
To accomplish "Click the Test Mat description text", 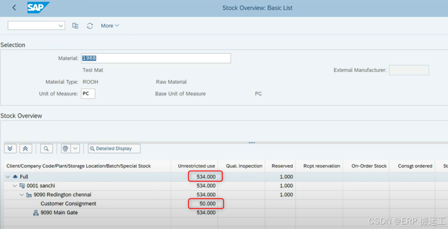I will [x=93, y=70].
